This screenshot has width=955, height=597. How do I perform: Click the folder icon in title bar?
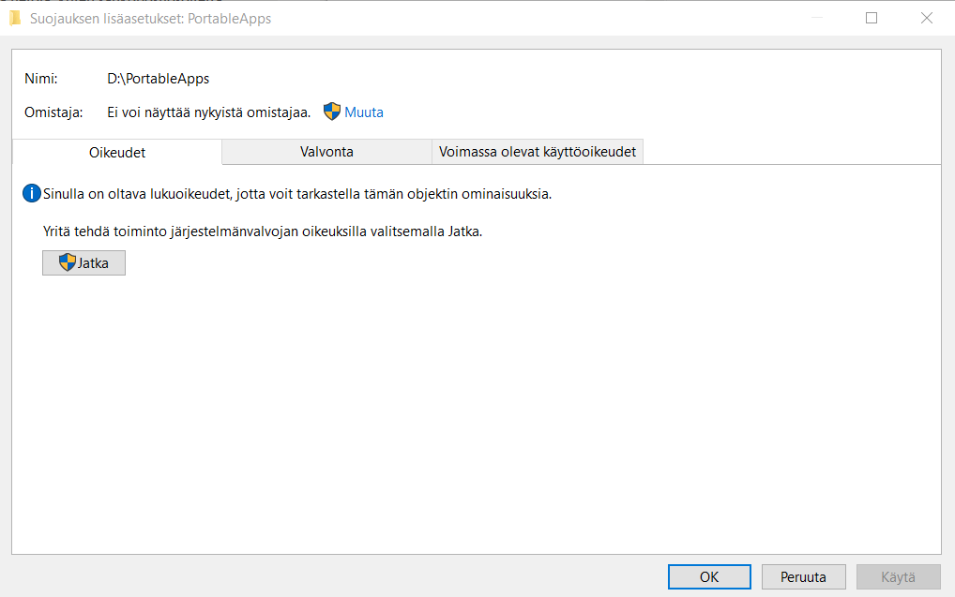pos(15,18)
